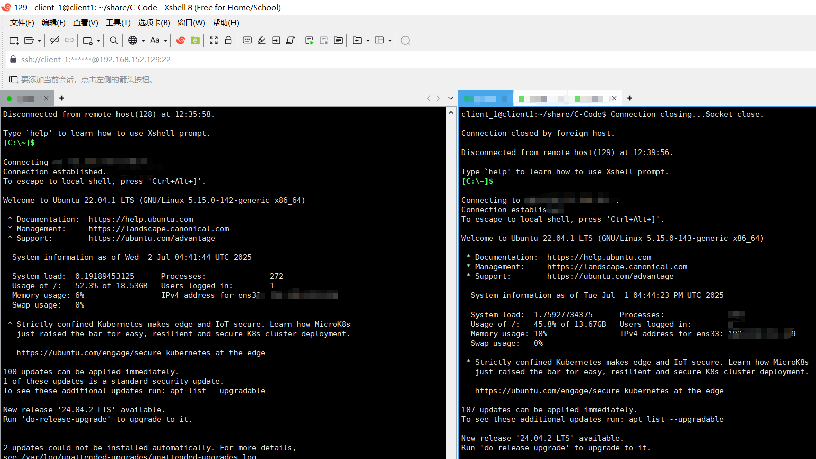Click '107 updates can be applied' line
Image resolution: width=816 pixels, height=459 pixels.
pos(549,410)
